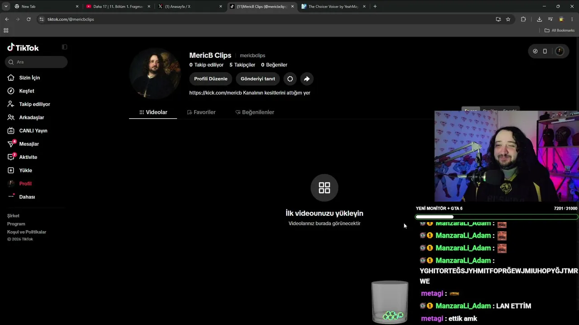Screen dimensions: 579x325
Task: Click the Ara search field
Action: click(36, 62)
